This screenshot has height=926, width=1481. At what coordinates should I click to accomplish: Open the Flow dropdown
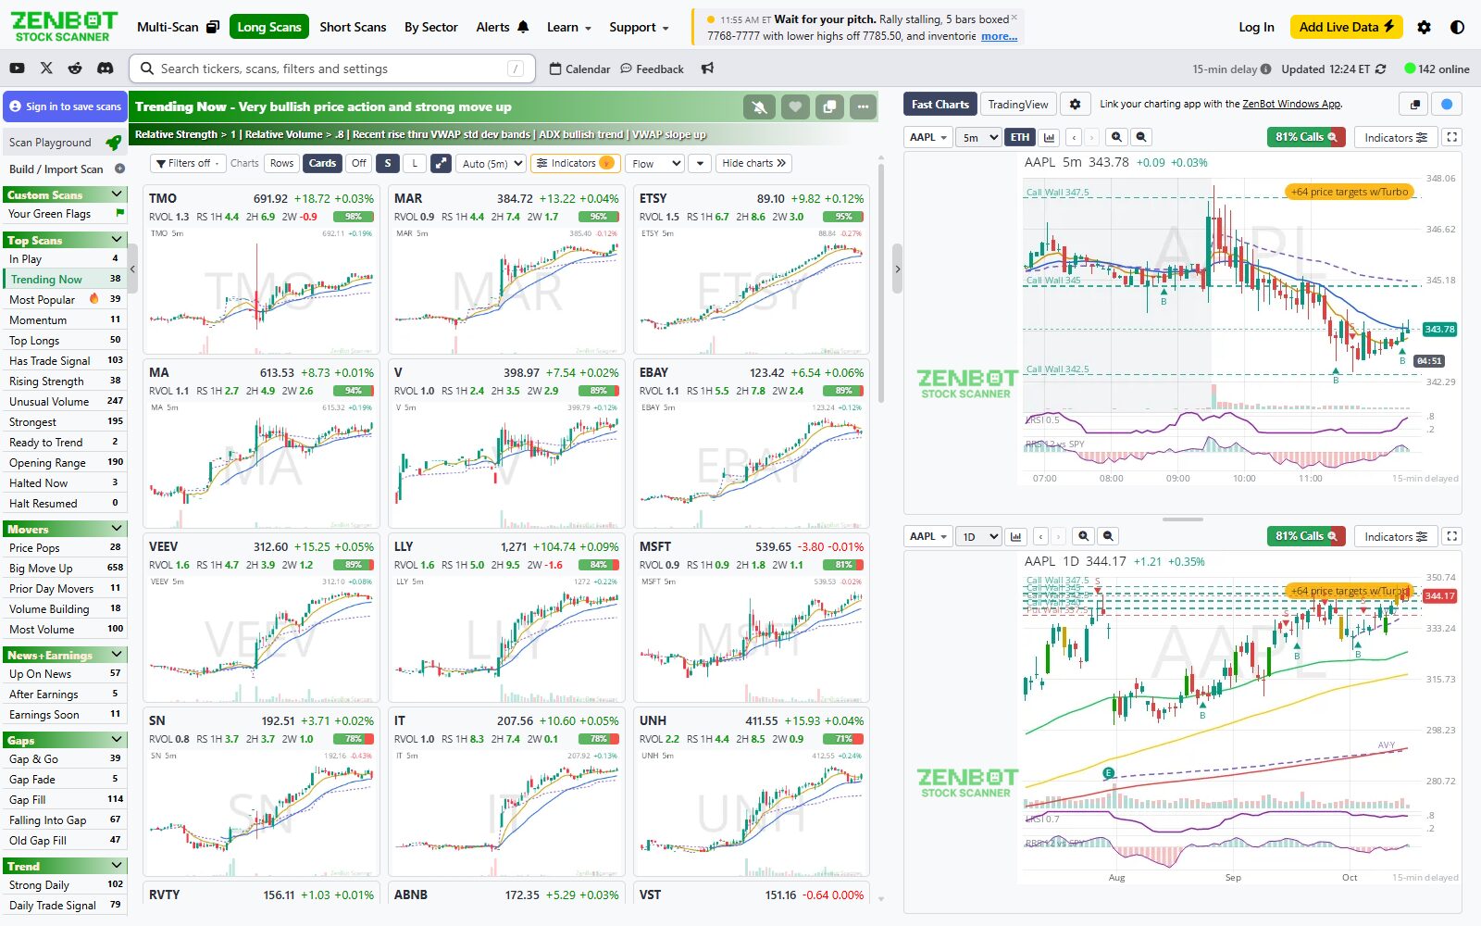[x=655, y=163]
